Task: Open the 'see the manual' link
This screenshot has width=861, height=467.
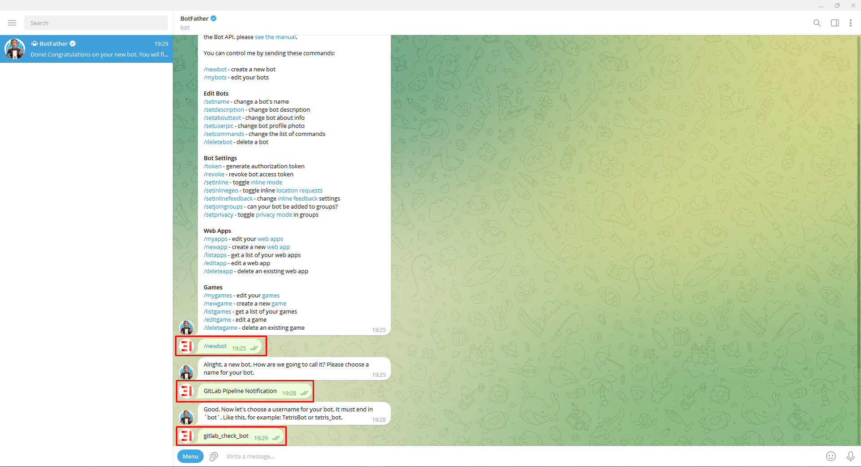Action: (275, 37)
